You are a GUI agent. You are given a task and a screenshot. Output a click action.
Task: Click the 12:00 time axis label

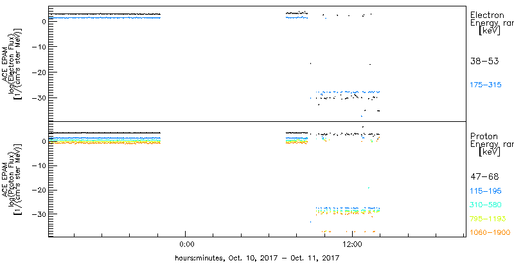click(352, 243)
